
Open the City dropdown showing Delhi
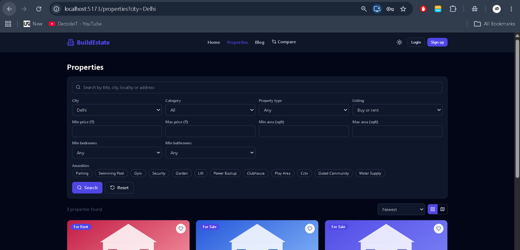coord(117,110)
